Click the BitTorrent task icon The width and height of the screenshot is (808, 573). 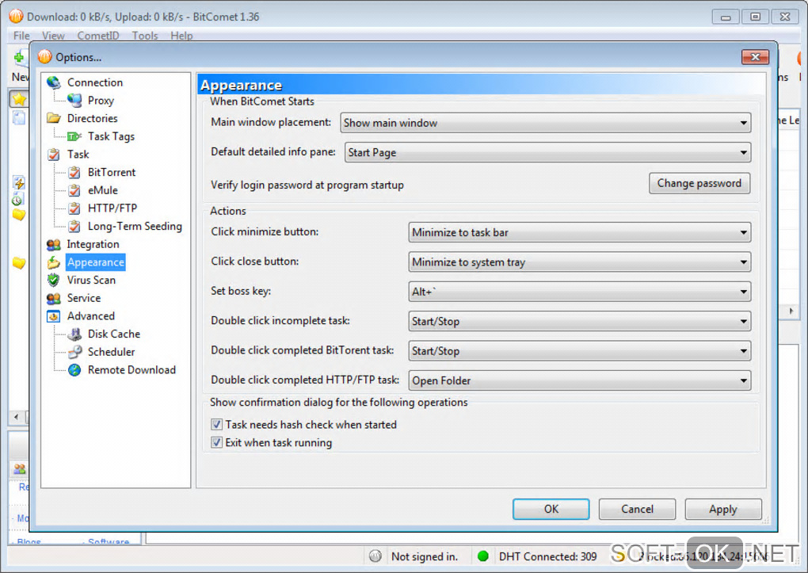(74, 172)
